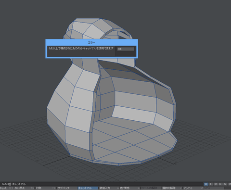The width and height of the screenshot is (231, 190).
Task: Select the M morph map button
Action: 216,184
